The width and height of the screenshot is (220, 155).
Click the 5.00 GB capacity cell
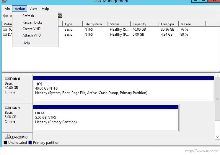pos(138,34)
